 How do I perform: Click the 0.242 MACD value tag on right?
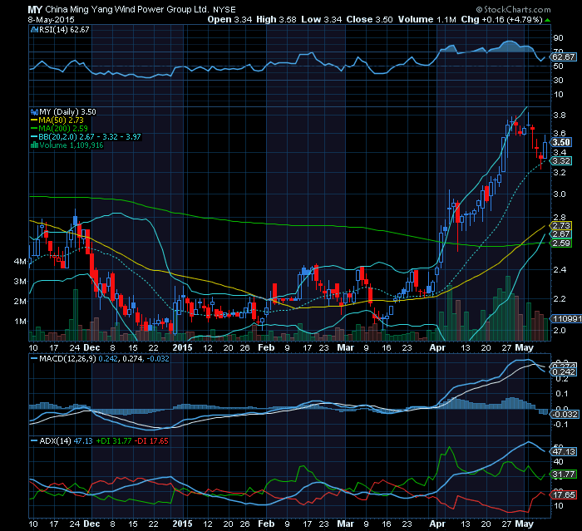coord(564,372)
